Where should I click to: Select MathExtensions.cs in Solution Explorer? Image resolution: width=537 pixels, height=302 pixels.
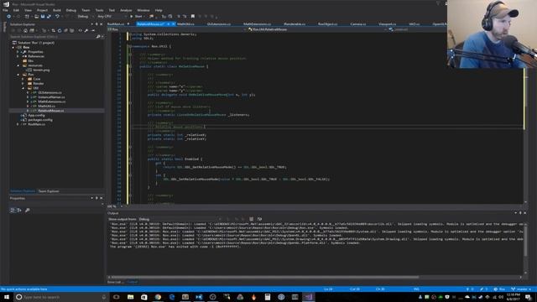[52, 102]
